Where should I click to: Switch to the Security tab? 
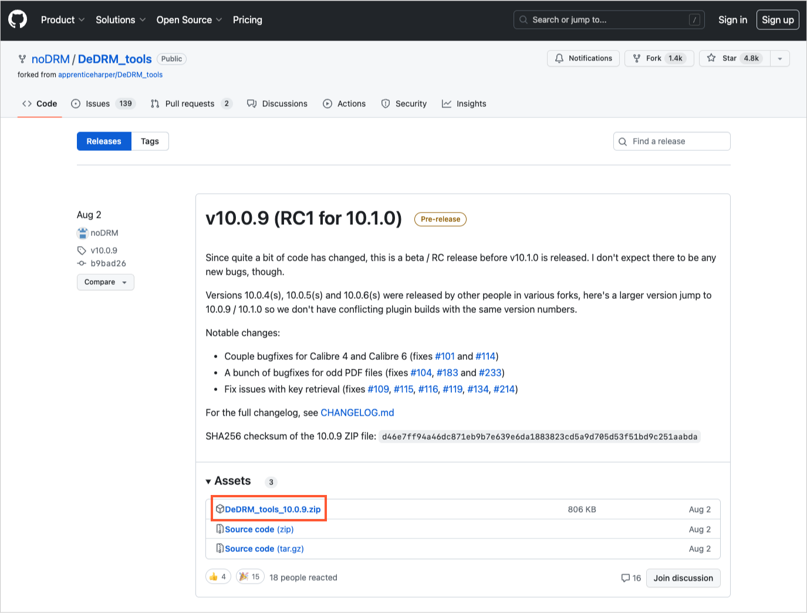404,104
